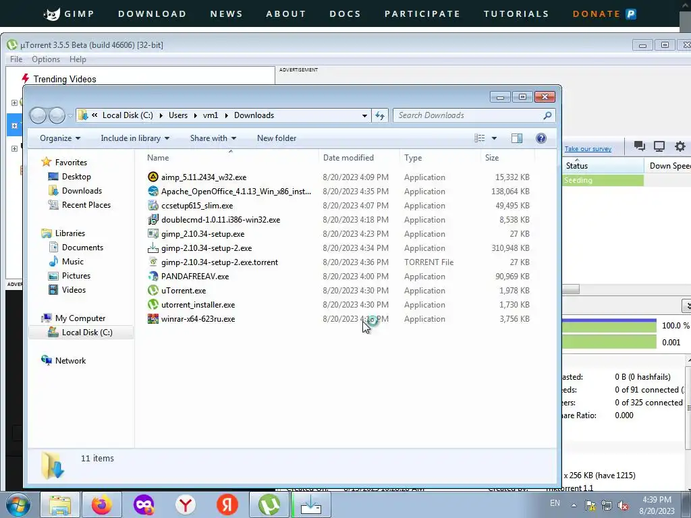Select Desktop in Favorites sidebar
The image size is (691, 518).
click(x=76, y=177)
